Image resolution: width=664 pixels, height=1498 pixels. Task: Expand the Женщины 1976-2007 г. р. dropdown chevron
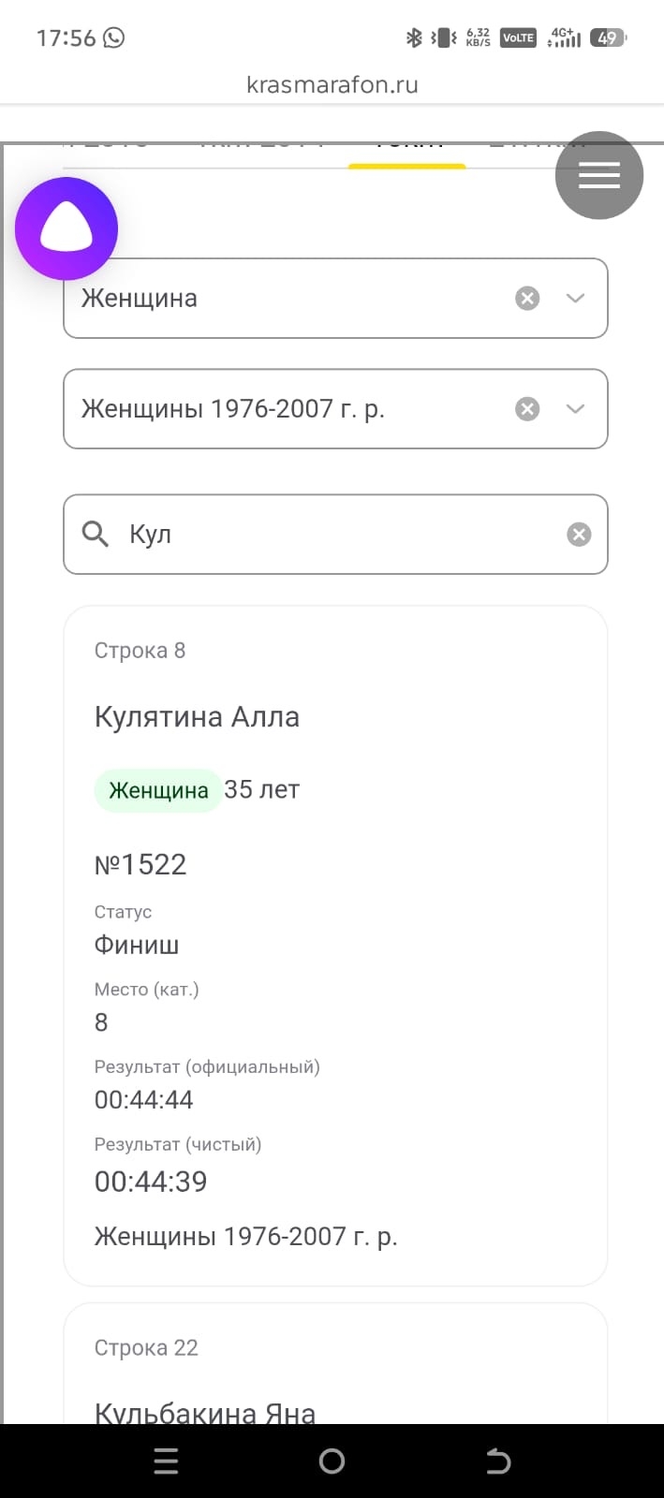(x=575, y=408)
